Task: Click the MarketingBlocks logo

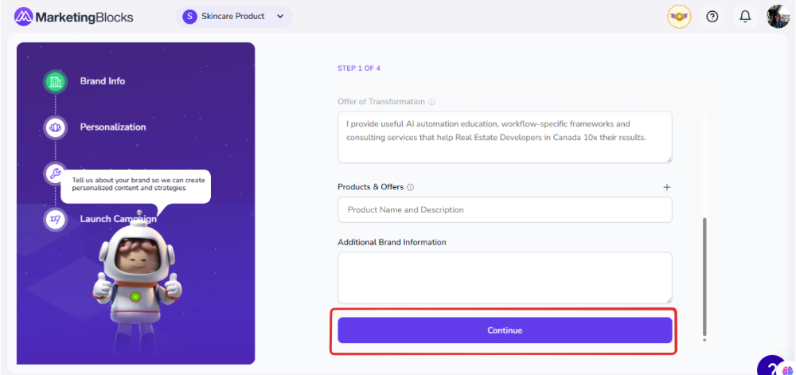Action: [x=73, y=17]
